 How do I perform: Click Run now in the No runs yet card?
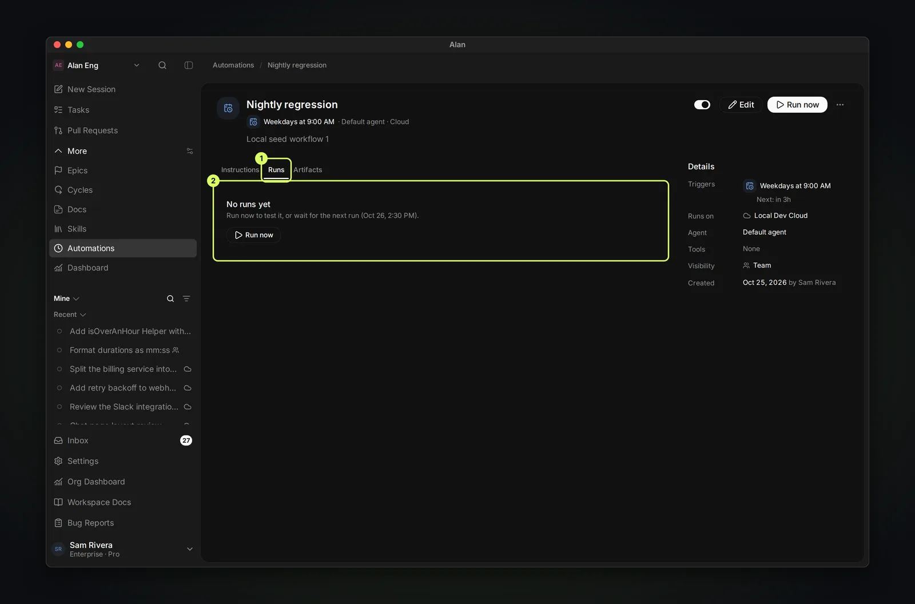(254, 235)
